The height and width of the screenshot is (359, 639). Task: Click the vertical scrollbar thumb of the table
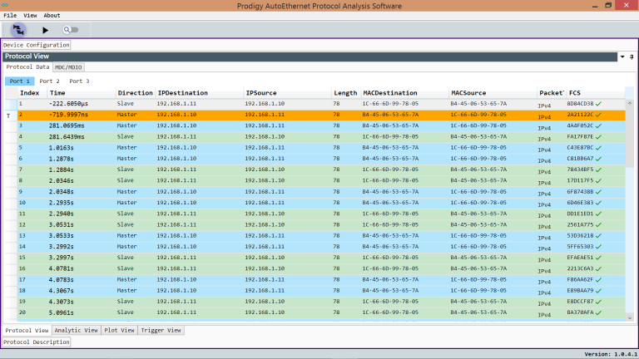pyautogui.click(x=630, y=137)
